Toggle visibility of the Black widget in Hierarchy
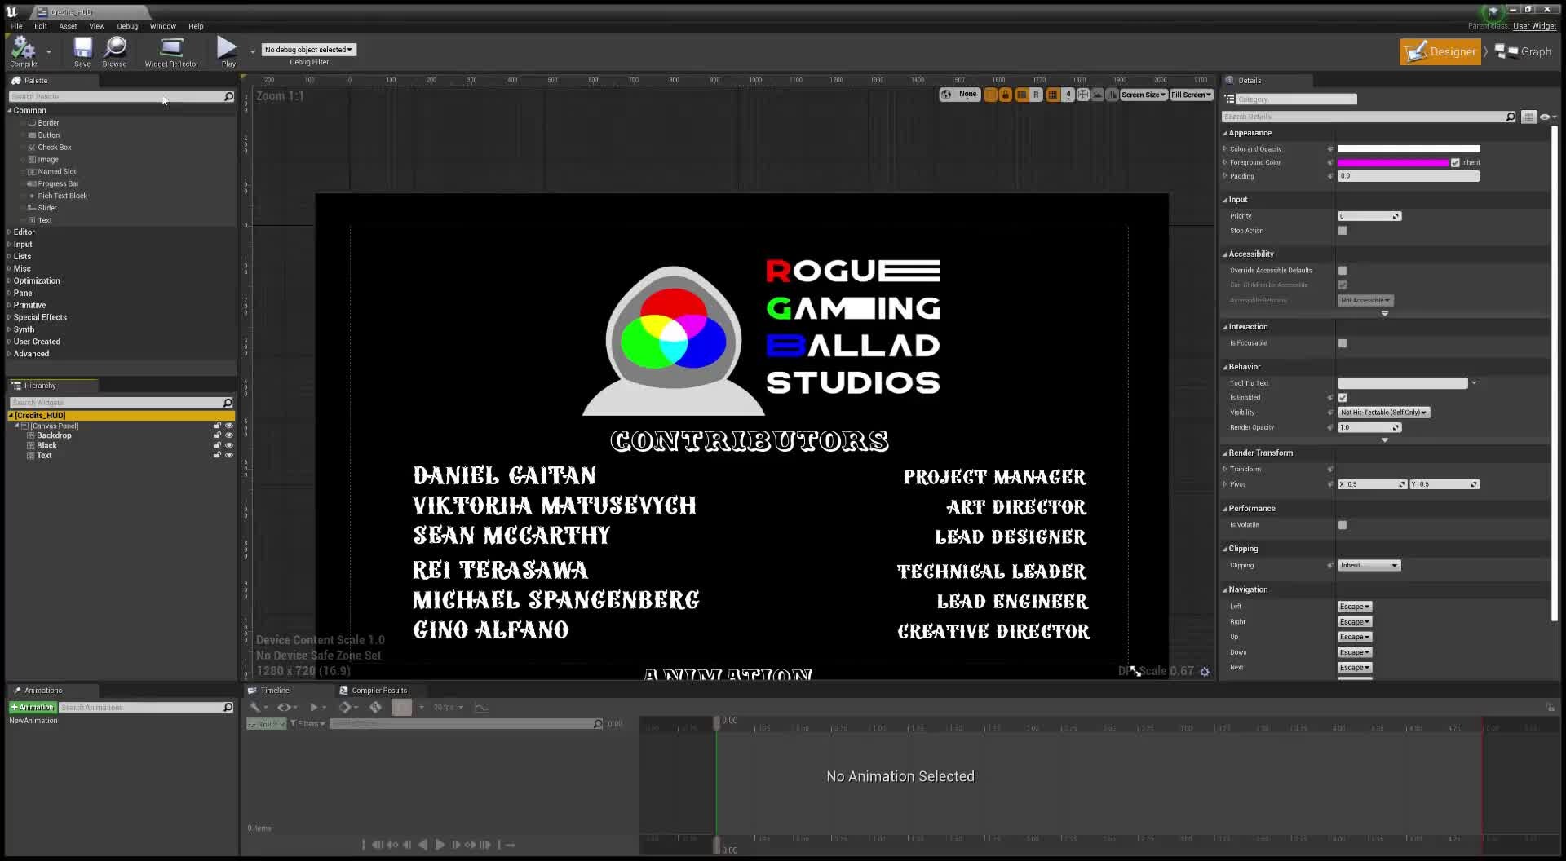This screenshot has width=1566, height=861. (229, 446)
